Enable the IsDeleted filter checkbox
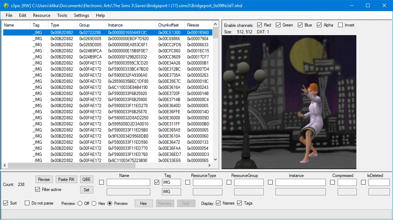393x220 pixels. pyautogui.click(x=364, y=182)
